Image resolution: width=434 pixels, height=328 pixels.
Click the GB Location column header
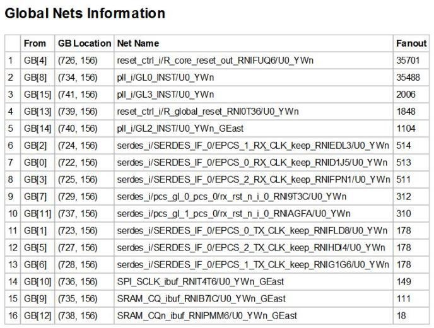84,44
